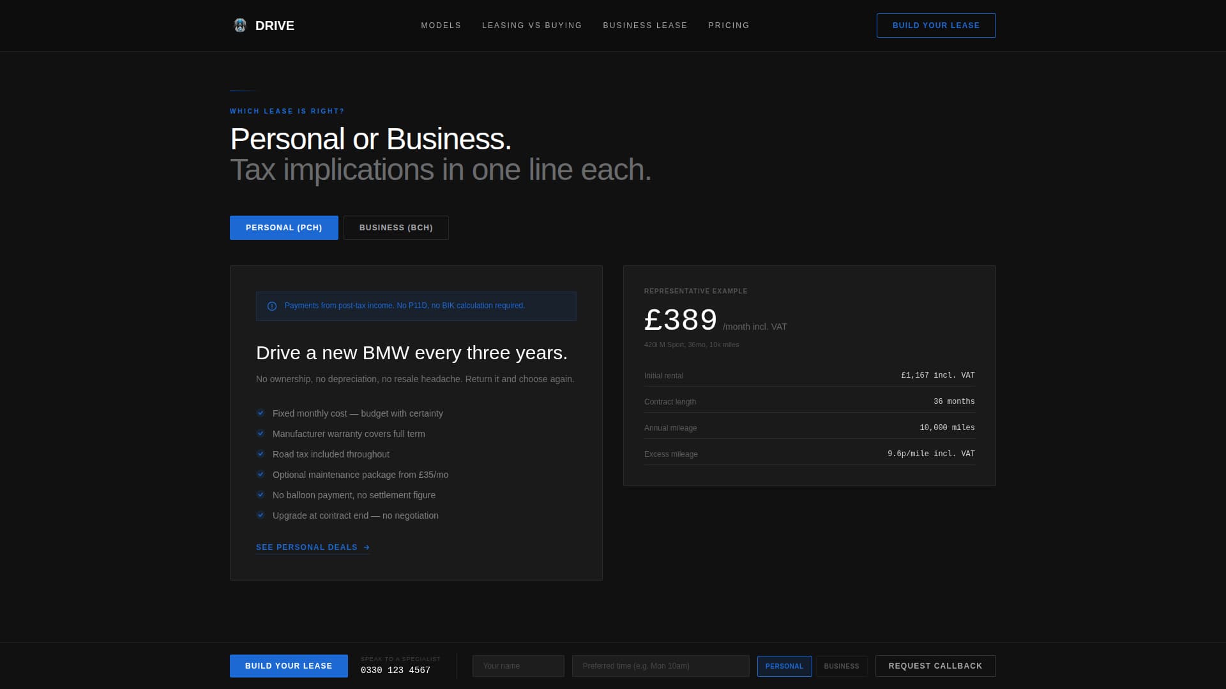Open Leasing vs Buying page
This screenshot has height=689, width=1226.
[532, 26]
